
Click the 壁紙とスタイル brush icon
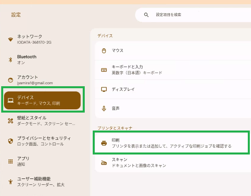point(10,121)
